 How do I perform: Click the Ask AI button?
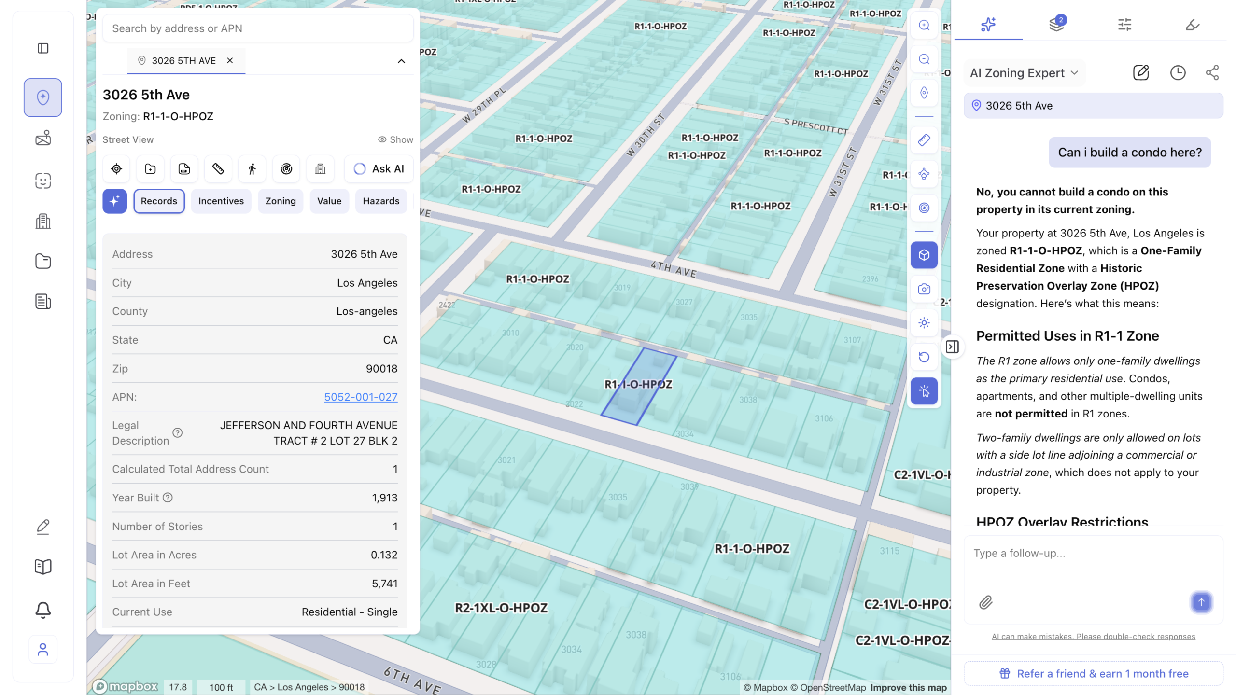[x=379, y=169]
